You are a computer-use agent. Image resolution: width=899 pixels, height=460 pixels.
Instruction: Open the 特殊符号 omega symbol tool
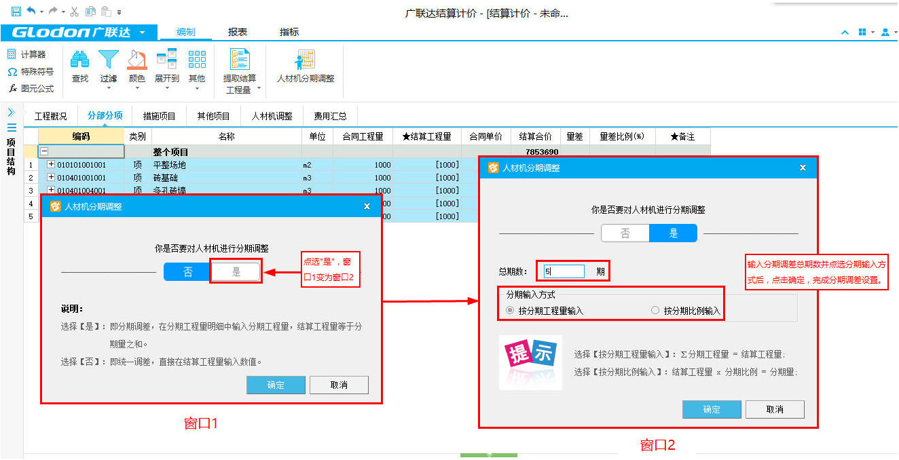coord(12,71)
